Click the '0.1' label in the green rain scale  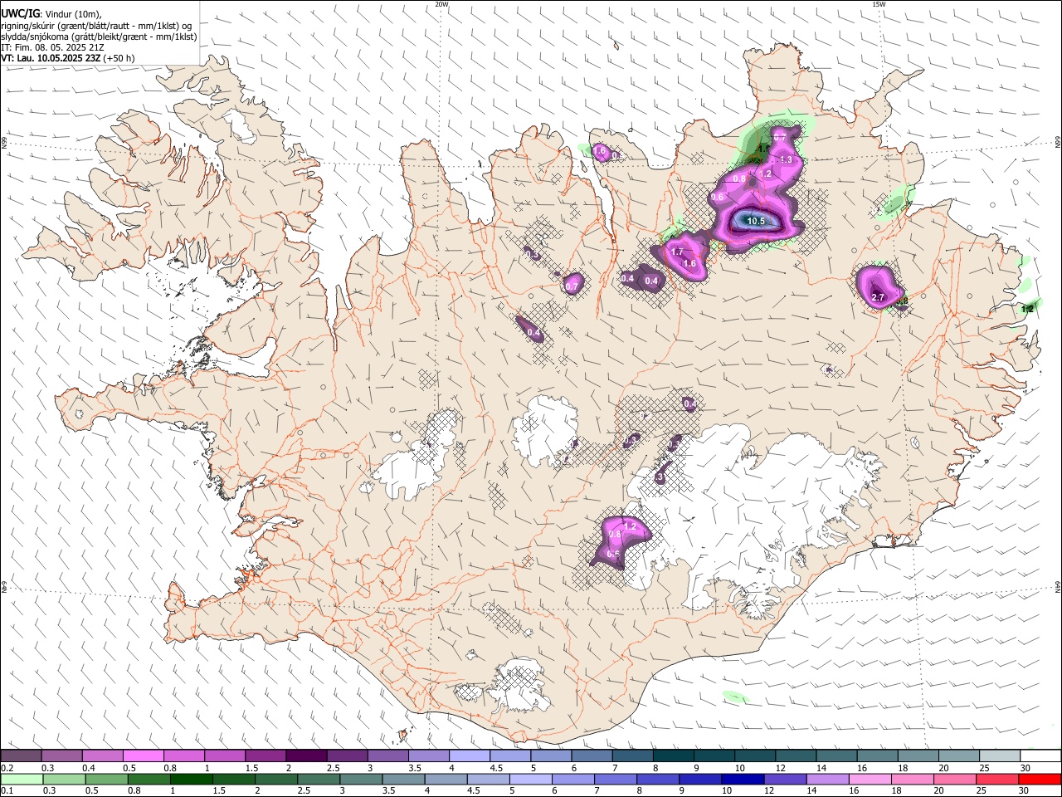pyautogui.click(x=7, y=791)
